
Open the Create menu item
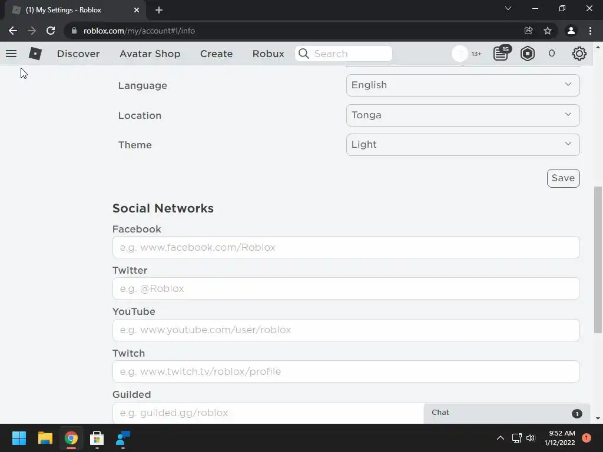click(x=216, y=54)
